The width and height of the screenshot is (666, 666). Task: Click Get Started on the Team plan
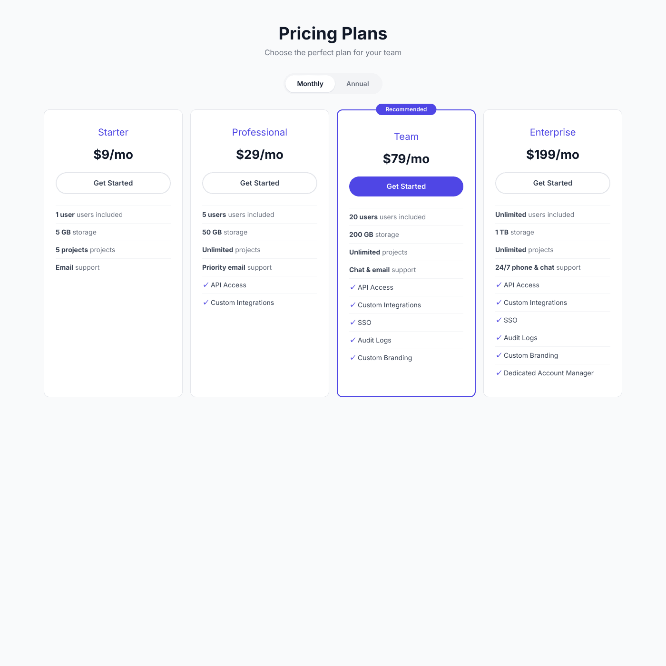pyautogui.click(x=406, y=186)
